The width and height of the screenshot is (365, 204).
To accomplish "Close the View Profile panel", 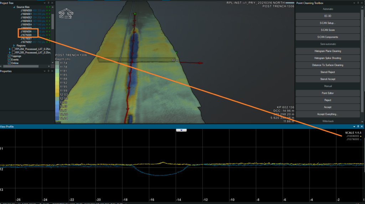I will (x=362, y=127).
